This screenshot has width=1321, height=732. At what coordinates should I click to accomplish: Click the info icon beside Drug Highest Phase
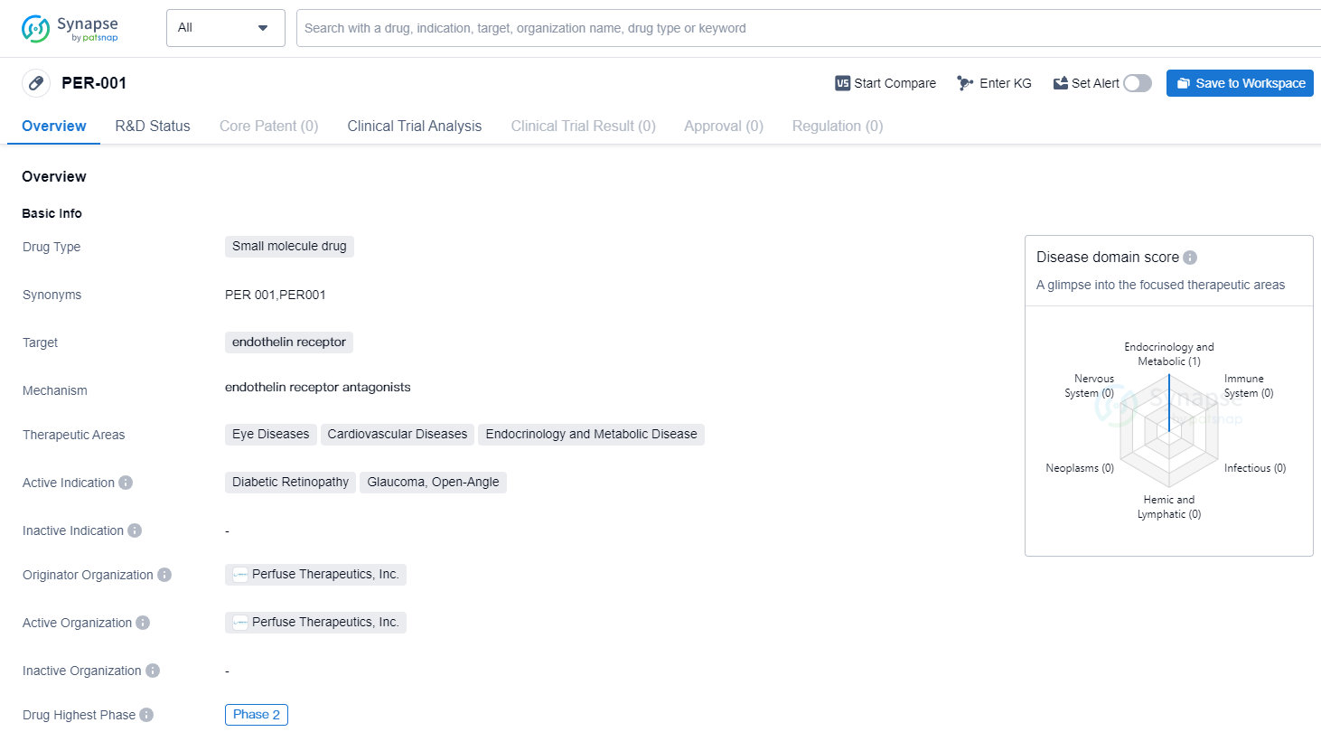click(146, 715)
